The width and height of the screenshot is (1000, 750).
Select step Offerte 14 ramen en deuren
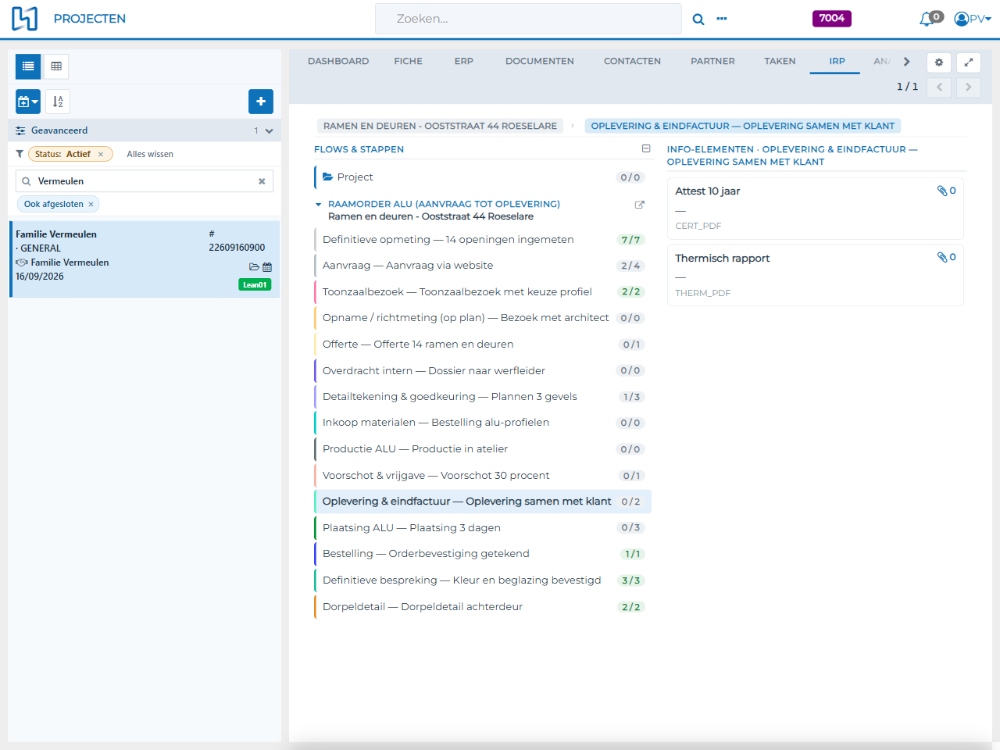click(x=482, y=345)
